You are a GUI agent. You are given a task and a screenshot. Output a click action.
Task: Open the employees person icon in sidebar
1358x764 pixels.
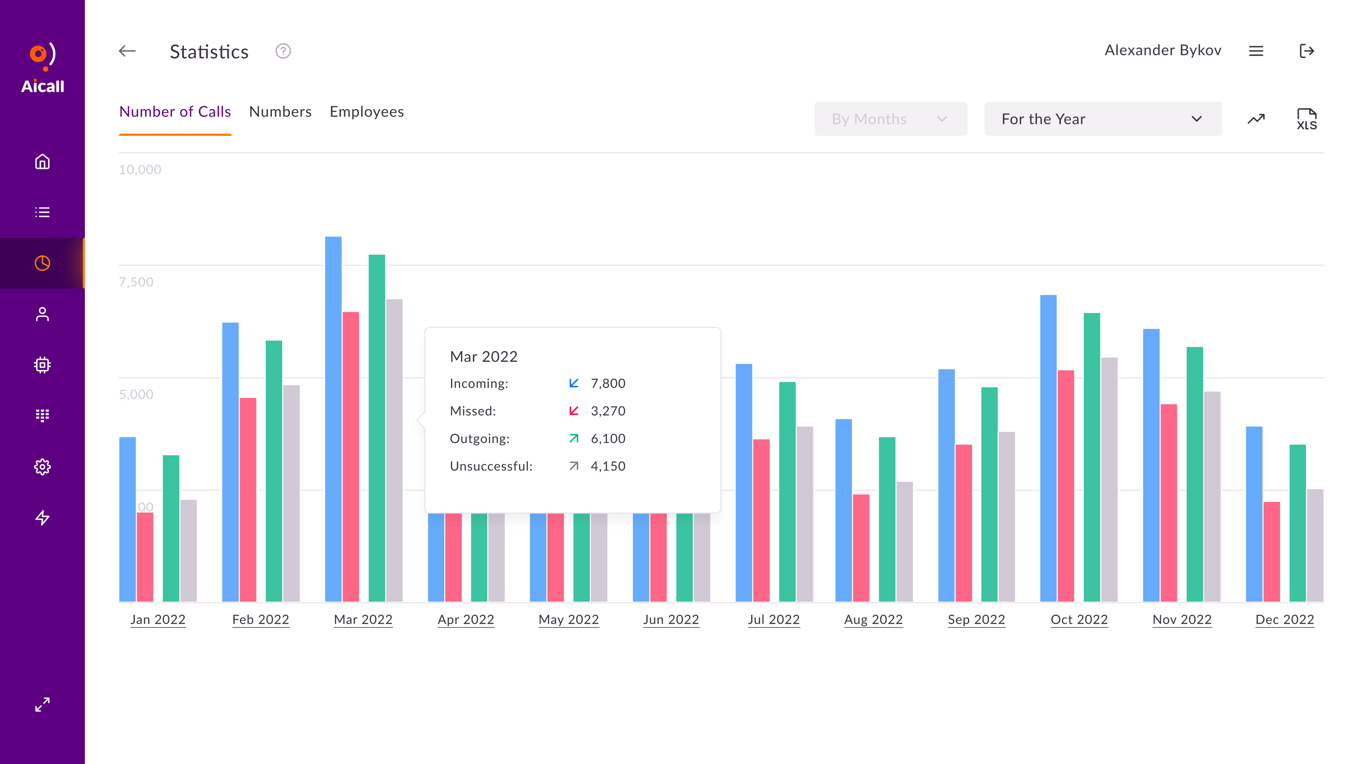pyautogui.click(x=42, y=314)
